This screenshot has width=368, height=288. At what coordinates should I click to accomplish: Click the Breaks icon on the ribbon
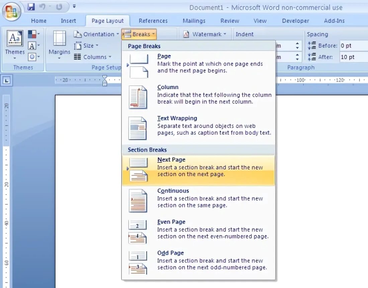coord(127,34)
